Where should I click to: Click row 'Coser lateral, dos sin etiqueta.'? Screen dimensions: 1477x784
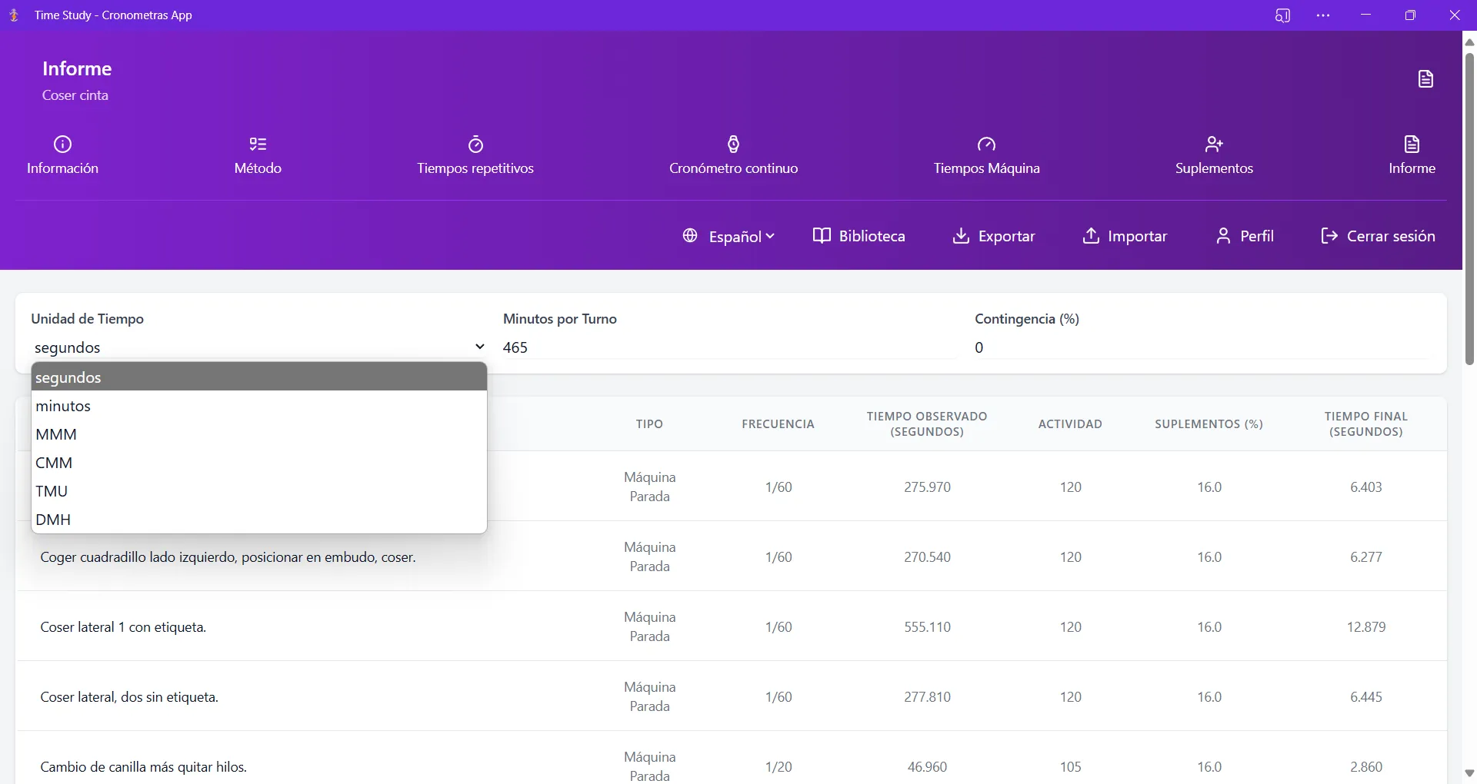pos(732,696)
